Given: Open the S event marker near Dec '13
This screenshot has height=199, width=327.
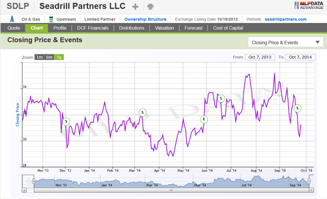Looking at the screenshot, I should pos(66,122).
